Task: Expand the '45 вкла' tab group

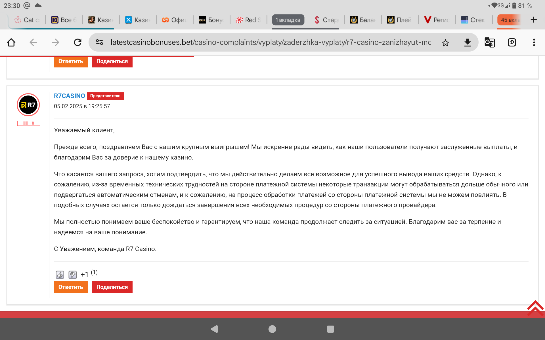Action: [510, 20]
